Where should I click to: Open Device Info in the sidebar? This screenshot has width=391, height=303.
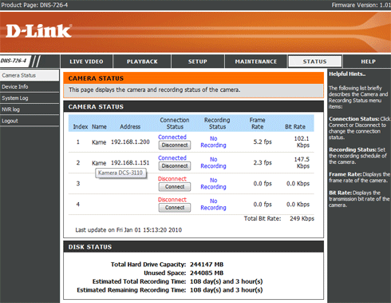coord(30,87)
